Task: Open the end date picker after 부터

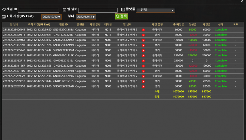Action: [x=86, y=17]
